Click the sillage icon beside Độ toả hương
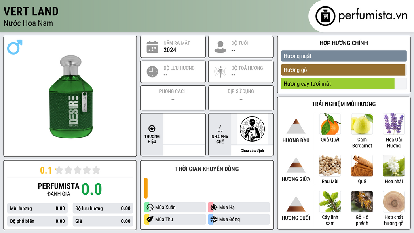Image resolution: width=414 pixels, height=233 pixels. 220,72
